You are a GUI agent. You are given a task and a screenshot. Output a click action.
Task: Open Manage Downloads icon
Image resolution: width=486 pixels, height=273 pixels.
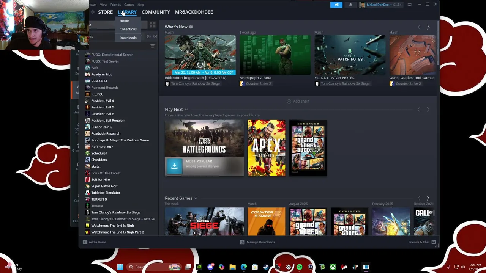click(x=242, y=242)
